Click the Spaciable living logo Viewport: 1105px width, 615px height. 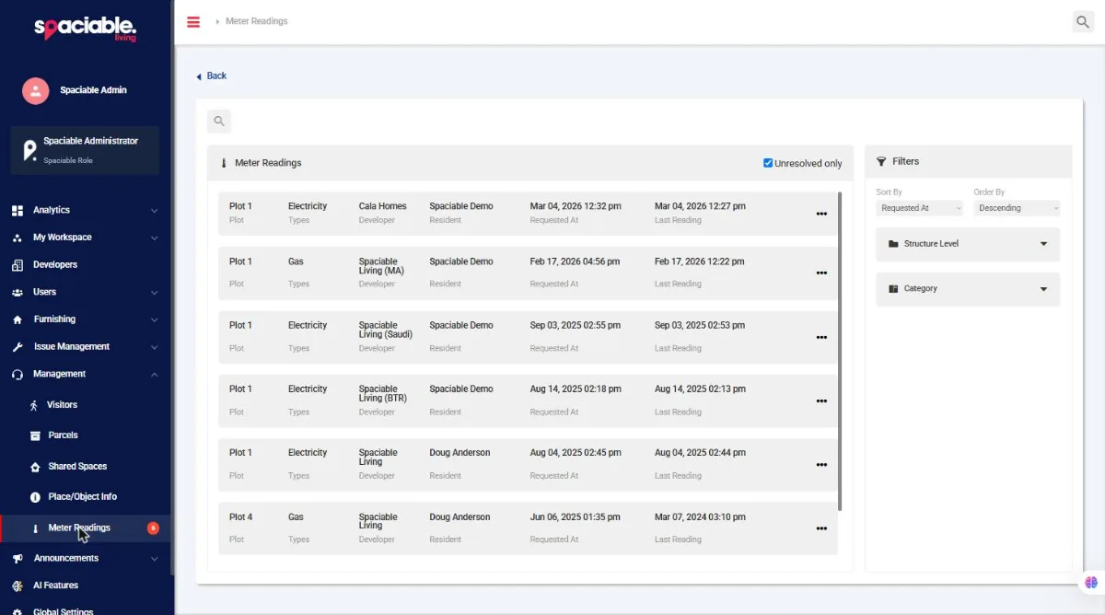(x=86, y=29)
